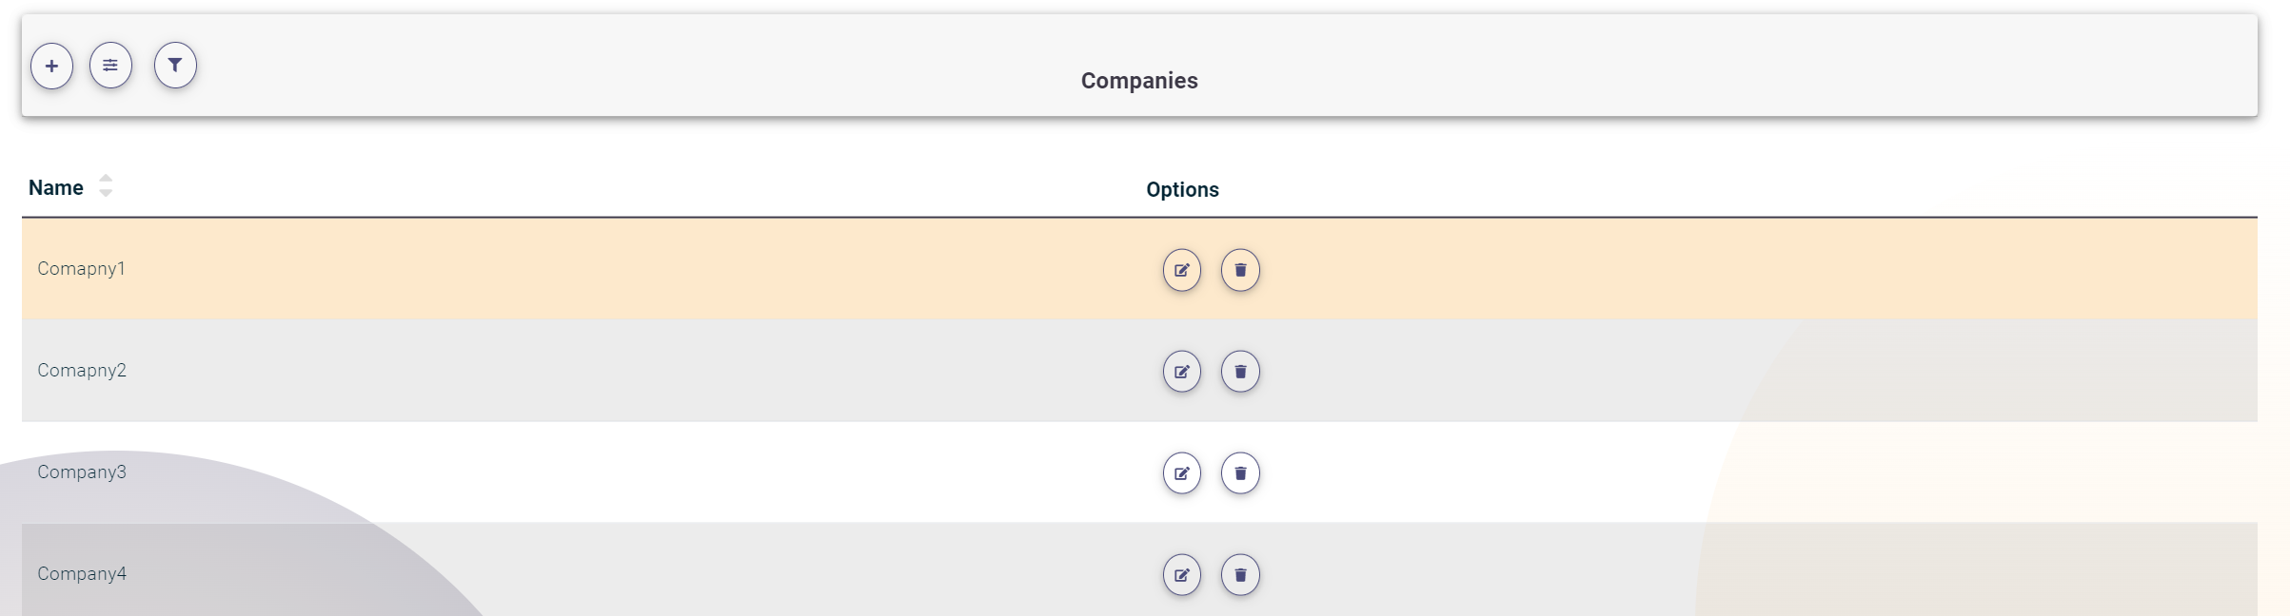Select the Comapny2 row
Screen dimensions: 2290x616
(571, 372)
